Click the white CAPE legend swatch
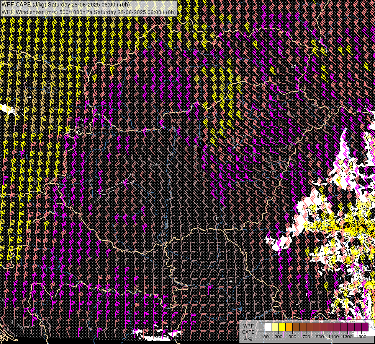The height and width of the screenshot is (344, 375). click(x=269, y=327)
